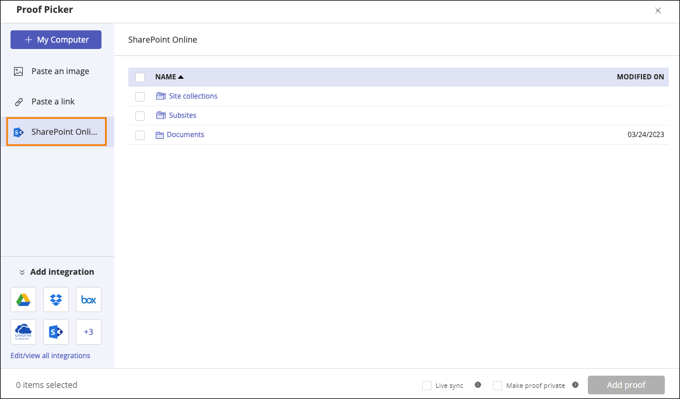Image resolution: width=680 pixels, height=399 pixels.
Task: Click the Add proof button
Action: tap(626, 384)
